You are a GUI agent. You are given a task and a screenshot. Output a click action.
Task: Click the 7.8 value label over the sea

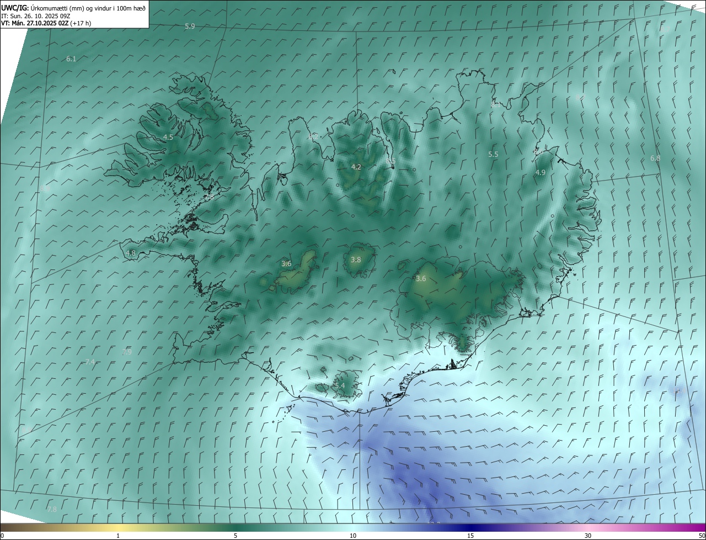[x=52, y=509]
